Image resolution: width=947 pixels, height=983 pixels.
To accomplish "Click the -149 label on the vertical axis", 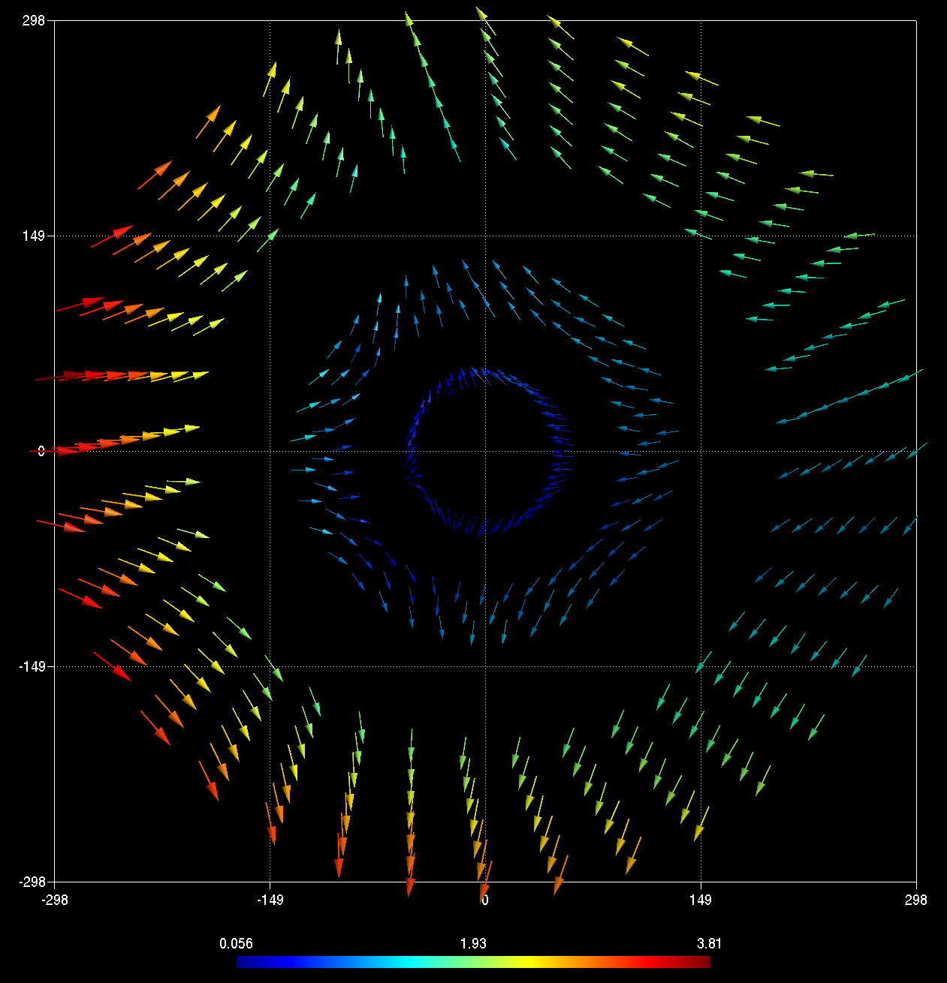I will click(x=32, y=666).
